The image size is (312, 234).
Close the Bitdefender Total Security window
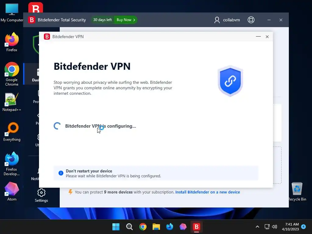click(x=281, y=20)
